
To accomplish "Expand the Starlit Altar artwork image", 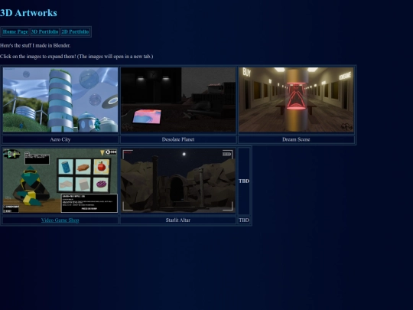I will point(178,181).
